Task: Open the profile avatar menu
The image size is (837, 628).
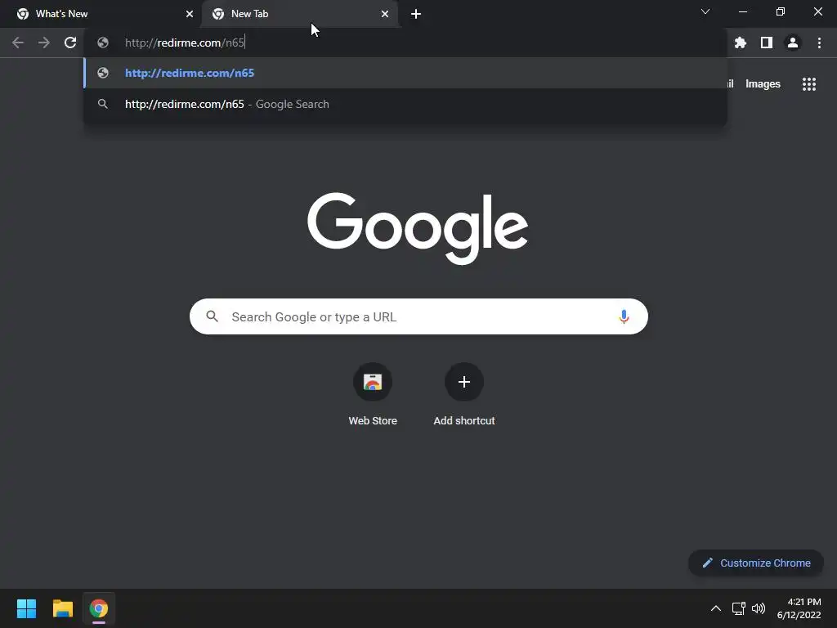Action: (x=793, y=43)
